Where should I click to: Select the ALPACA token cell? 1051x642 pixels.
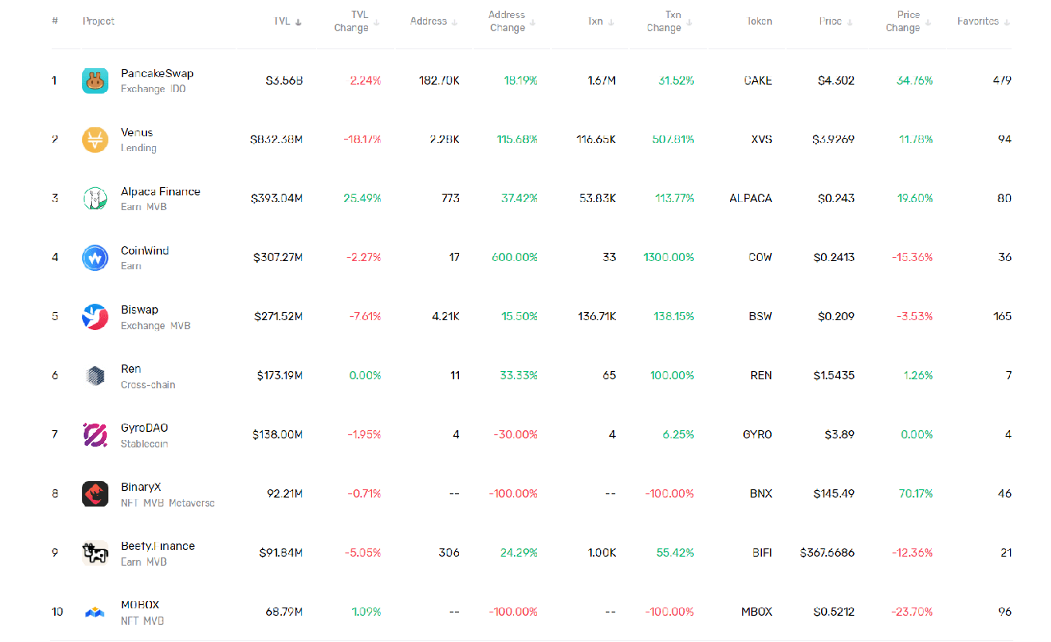point(750,199)
